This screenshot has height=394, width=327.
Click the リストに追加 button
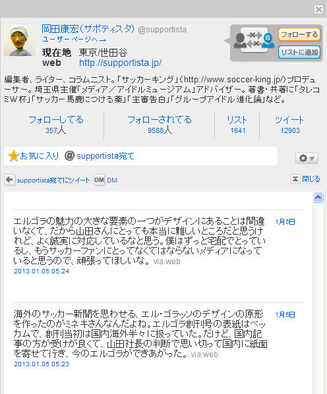[299, 52]
